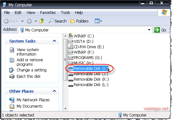Viewport: 172px width, 120px height.
Task: Open the Favorites menu
Action: click(x=48, y=13)
